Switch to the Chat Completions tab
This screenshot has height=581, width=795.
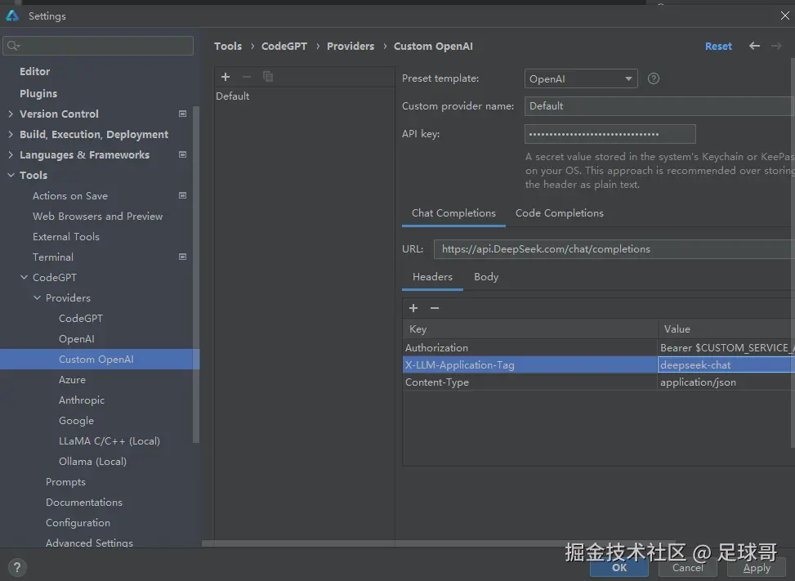(453, 213)
